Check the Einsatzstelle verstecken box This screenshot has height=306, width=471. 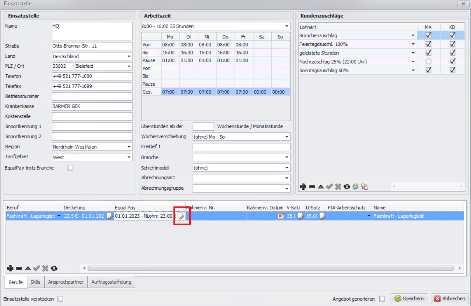pos(60,299)
